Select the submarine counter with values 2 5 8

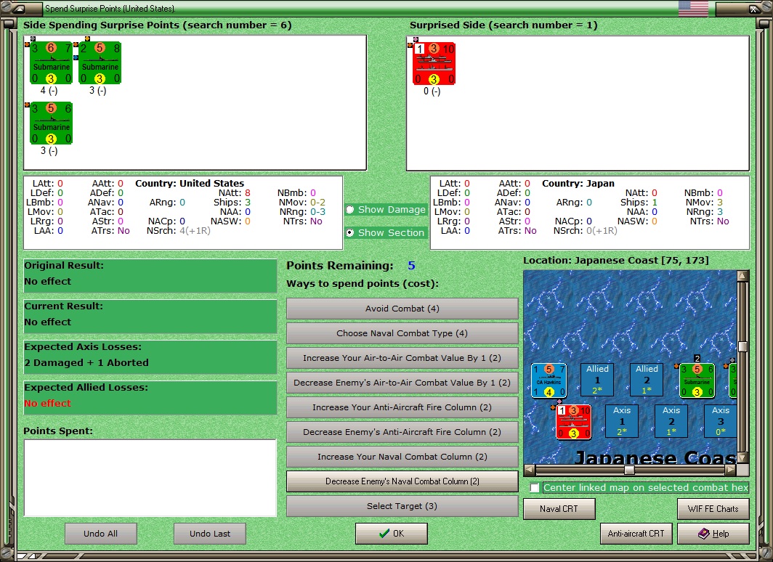pyautogui.click(x=100, y=62)
